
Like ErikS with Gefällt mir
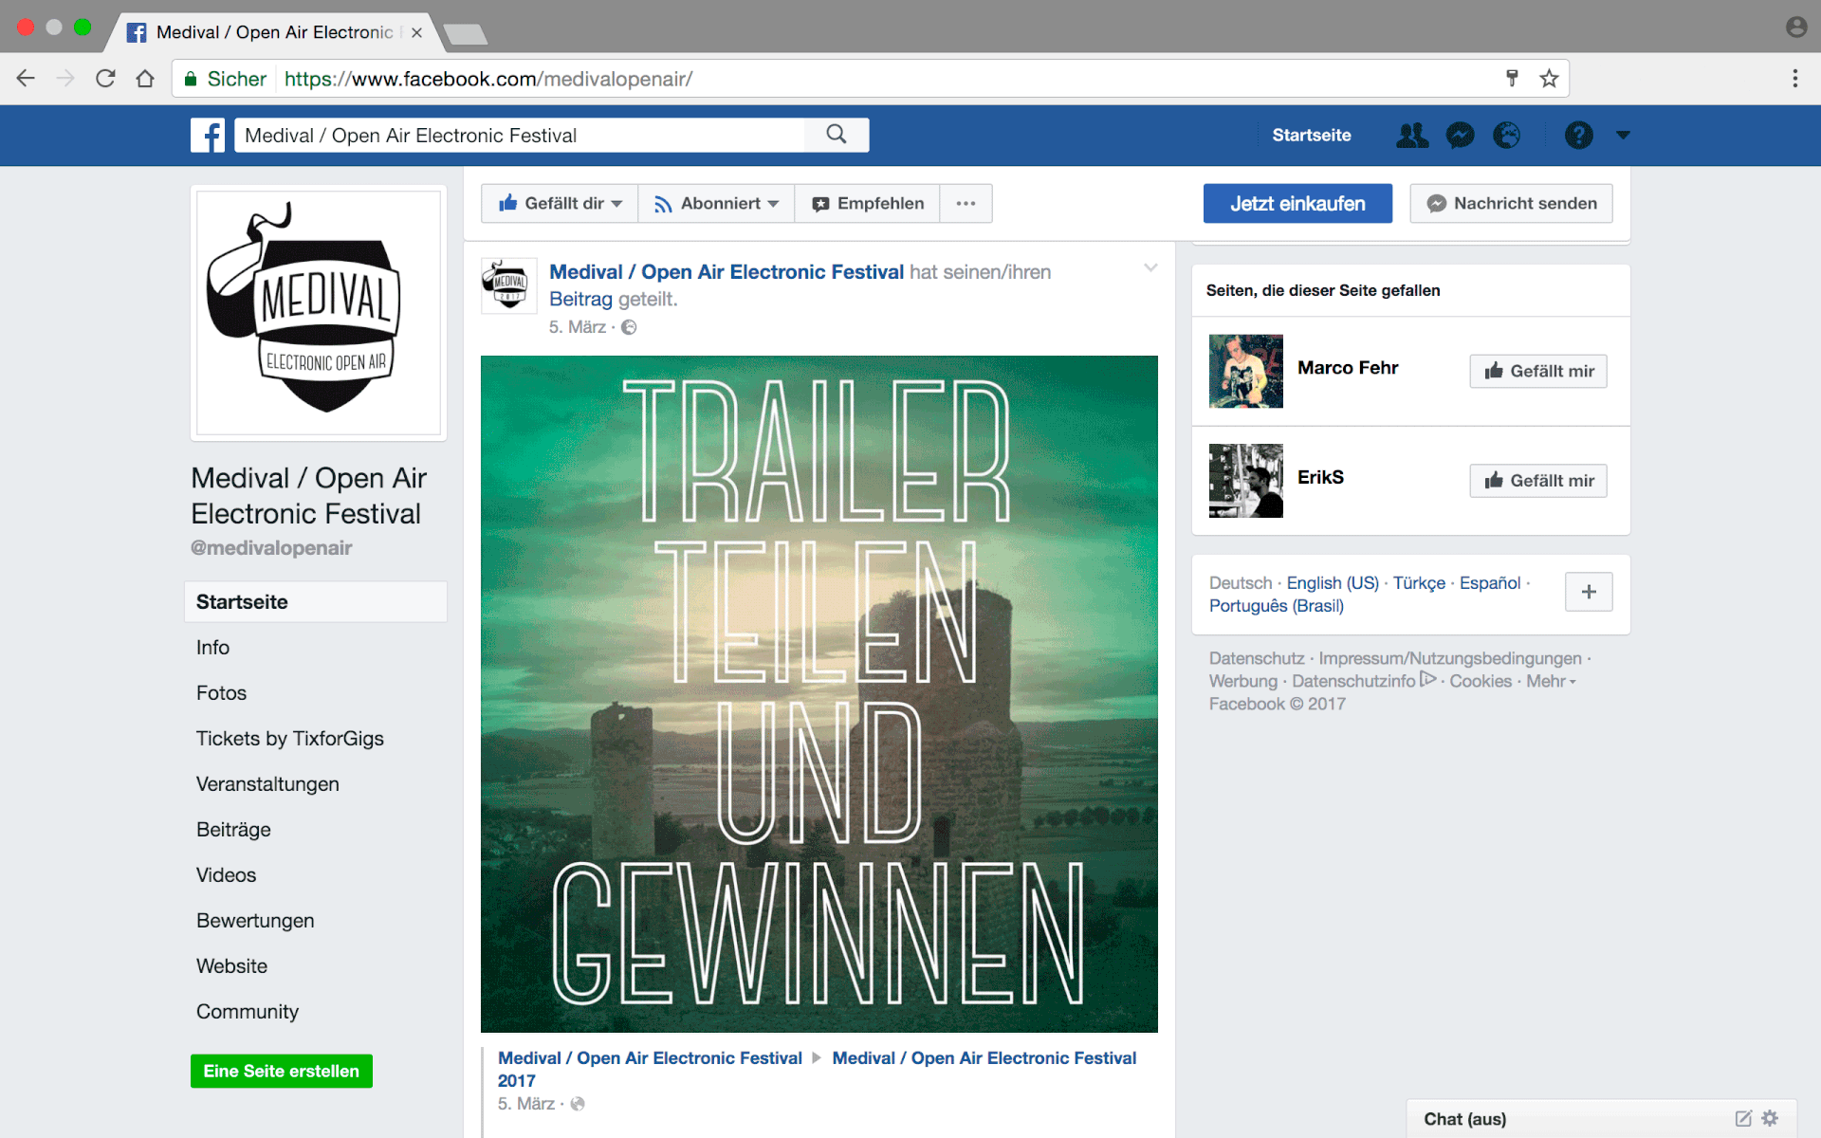(1538, 481)
